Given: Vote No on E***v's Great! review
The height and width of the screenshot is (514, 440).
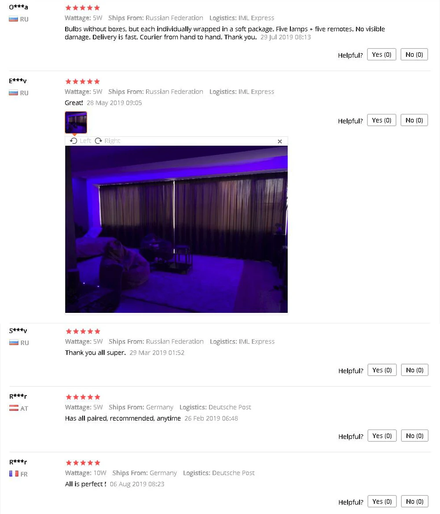Looking at the screenshot, I should click(x=414, y=120).
